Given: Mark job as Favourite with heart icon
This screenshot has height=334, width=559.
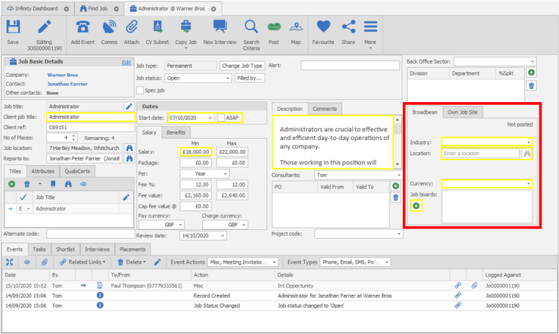Looking at the screenshot, I should click(x=324, y=27).
